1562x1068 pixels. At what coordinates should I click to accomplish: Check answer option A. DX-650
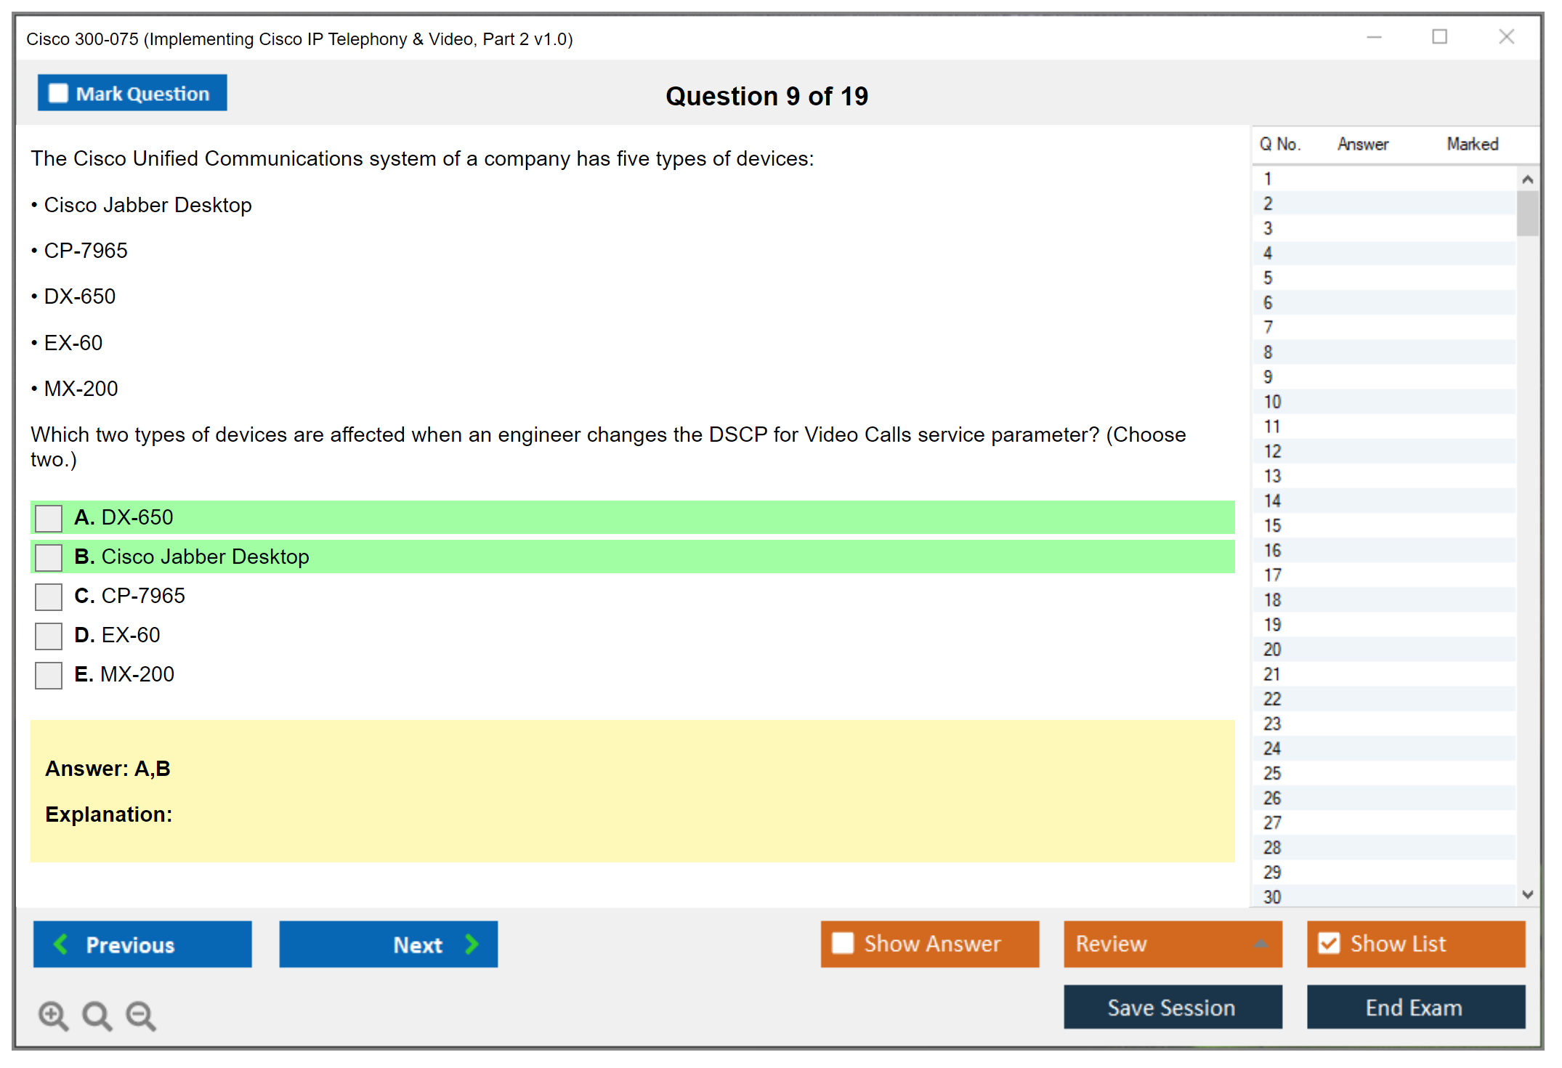tap(49, 518)
